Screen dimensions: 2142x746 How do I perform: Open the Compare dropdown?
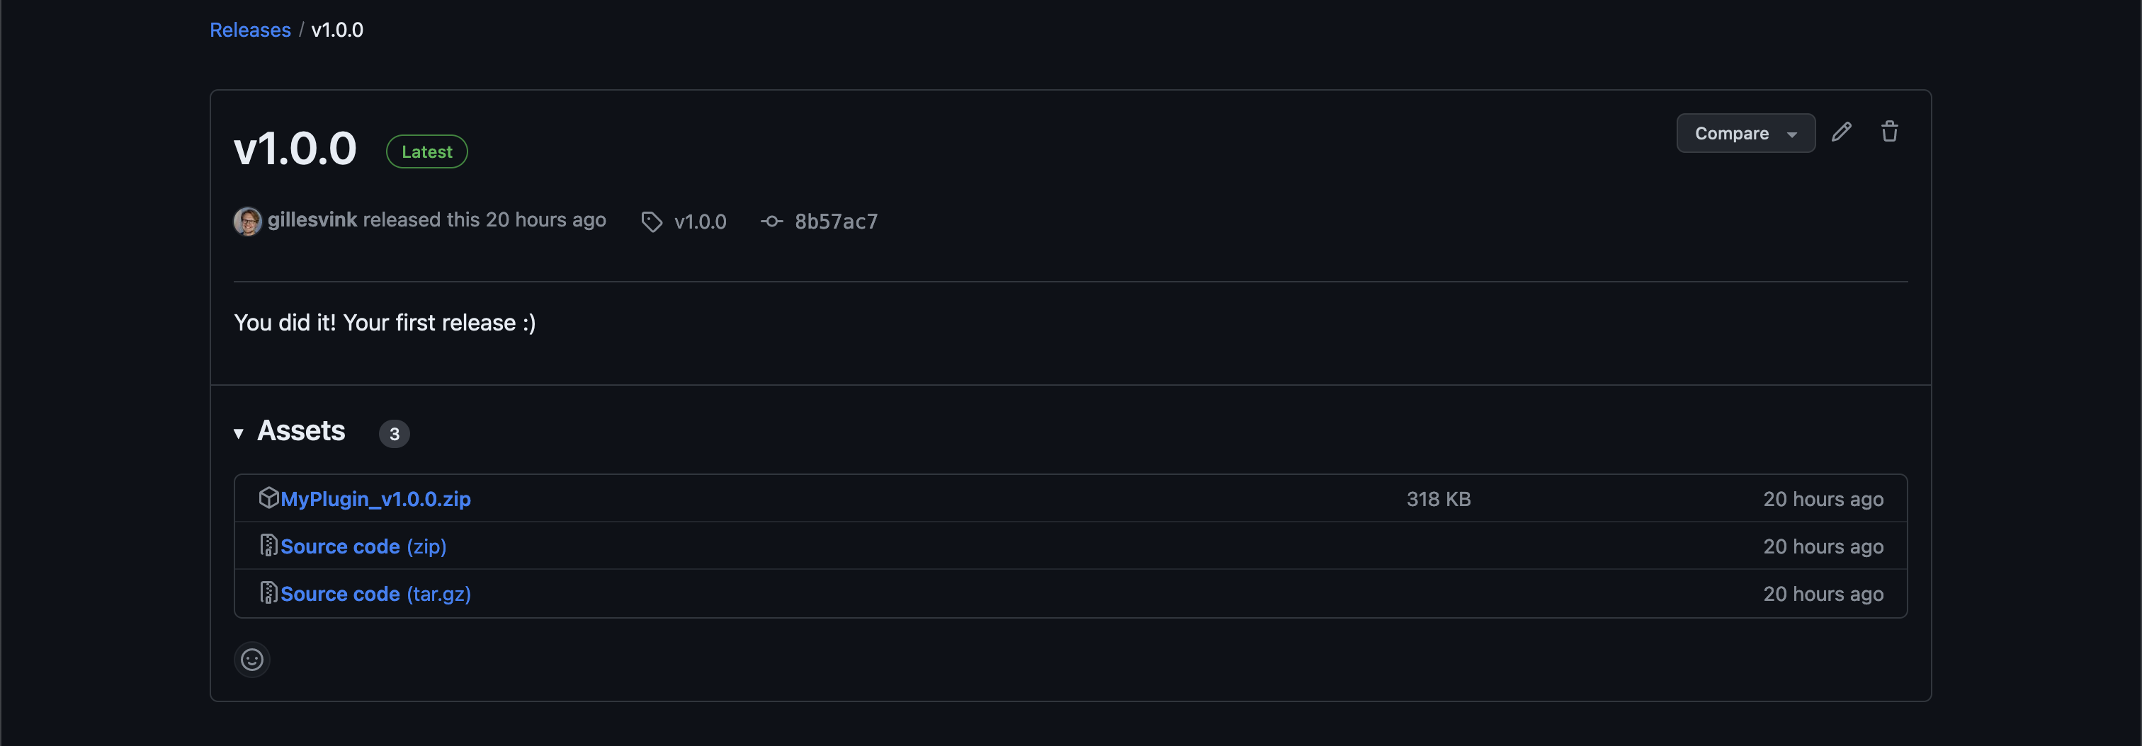click(x=1745, y=134)
